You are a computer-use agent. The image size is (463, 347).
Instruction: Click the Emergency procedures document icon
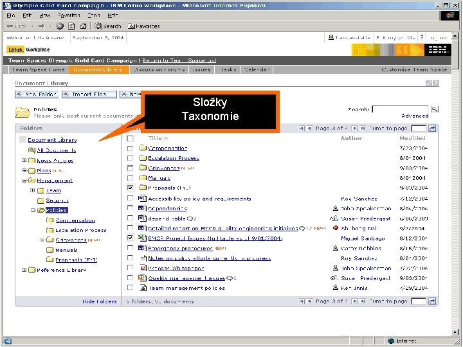coord(142,248)
